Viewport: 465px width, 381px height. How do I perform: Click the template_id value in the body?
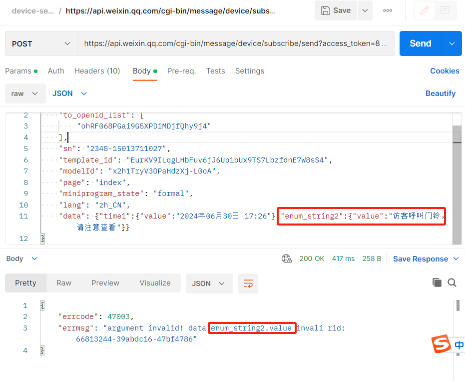point(227,160)
